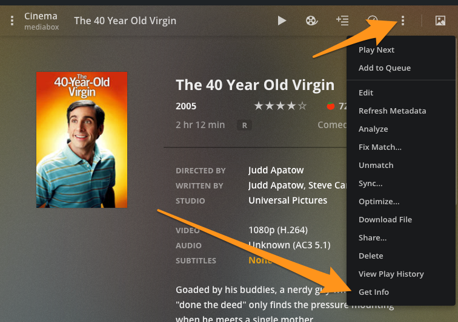Choose Add to Queue
This screenshot has width=458, height=322.
pyautogui.click(x=401, y=68)
